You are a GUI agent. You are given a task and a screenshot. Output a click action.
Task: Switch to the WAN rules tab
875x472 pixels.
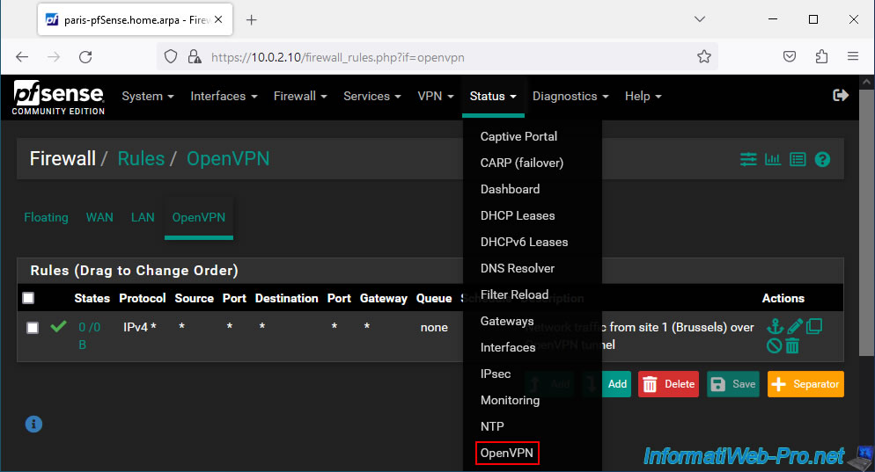coord(99,217)
